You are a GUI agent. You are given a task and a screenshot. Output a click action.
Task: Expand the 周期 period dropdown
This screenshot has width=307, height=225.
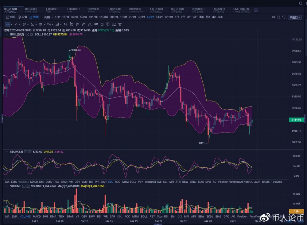(x=49, y=17)
